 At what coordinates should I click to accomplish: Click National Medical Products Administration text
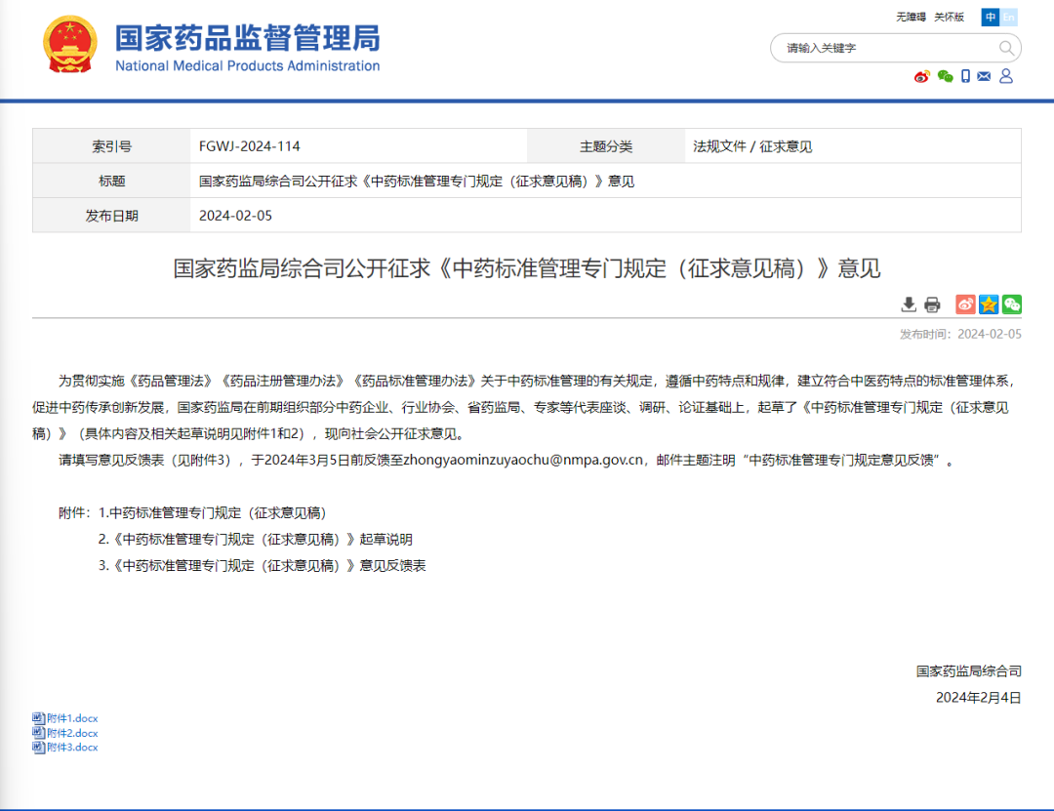247,66
